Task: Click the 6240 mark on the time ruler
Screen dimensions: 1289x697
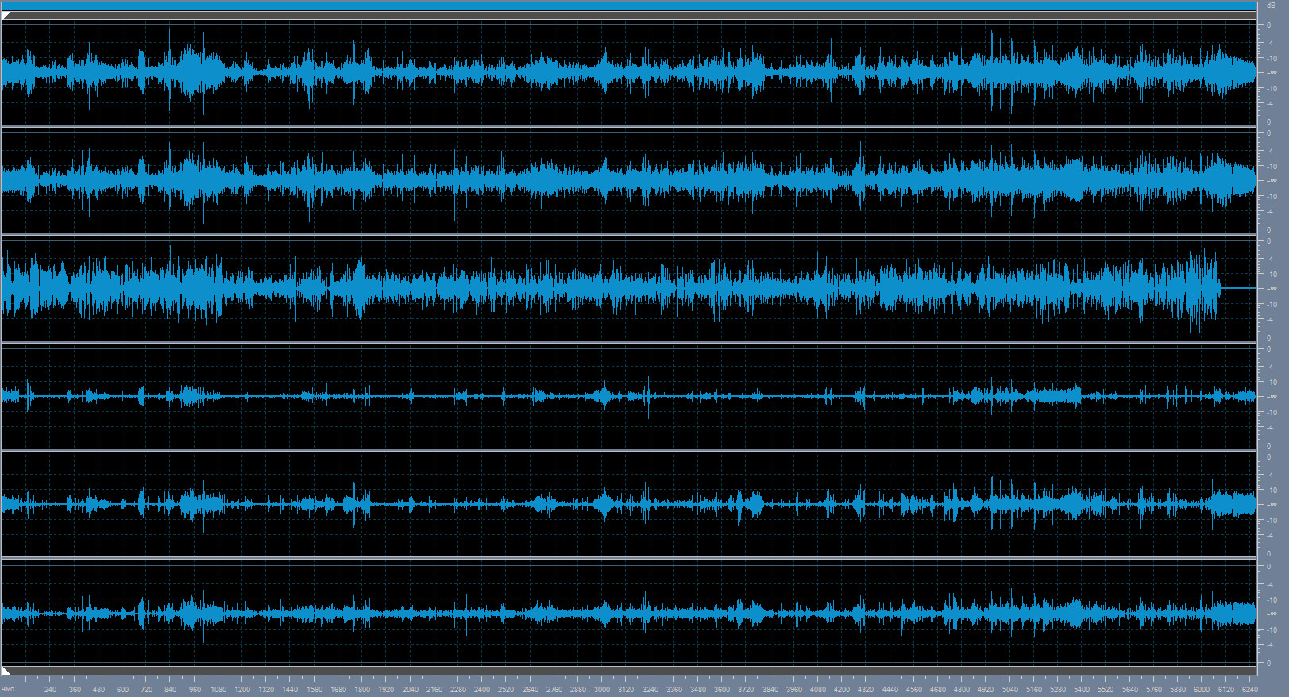Action: [1249, 689]
